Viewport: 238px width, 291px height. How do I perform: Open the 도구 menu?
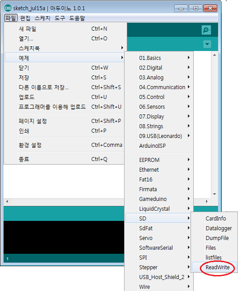tap(60, 18)
